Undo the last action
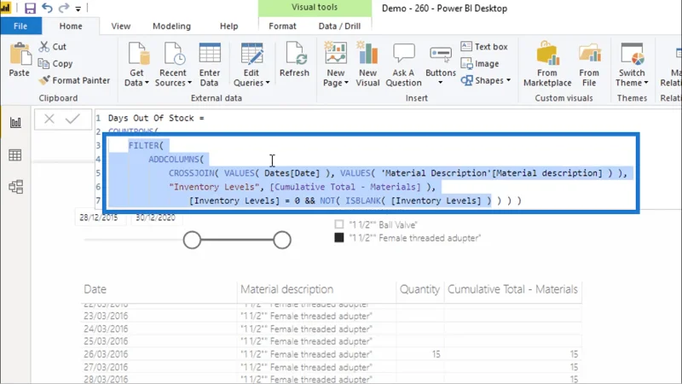This screenshot has height=384, width=682. (47, 8)
